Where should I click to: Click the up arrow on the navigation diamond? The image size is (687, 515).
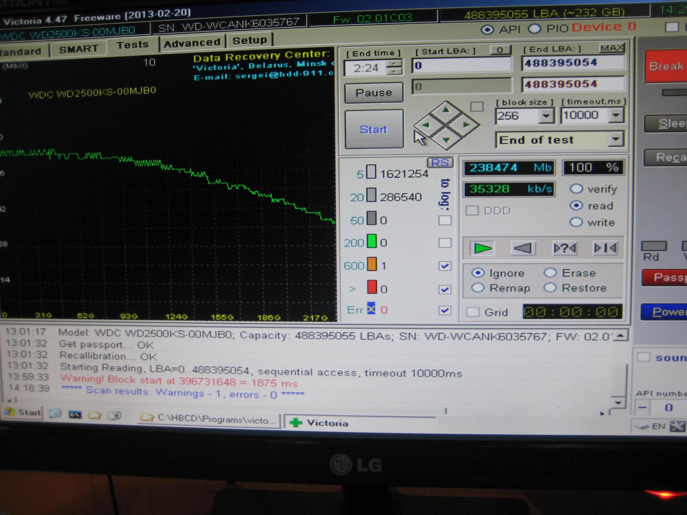[x=447, y=110]
